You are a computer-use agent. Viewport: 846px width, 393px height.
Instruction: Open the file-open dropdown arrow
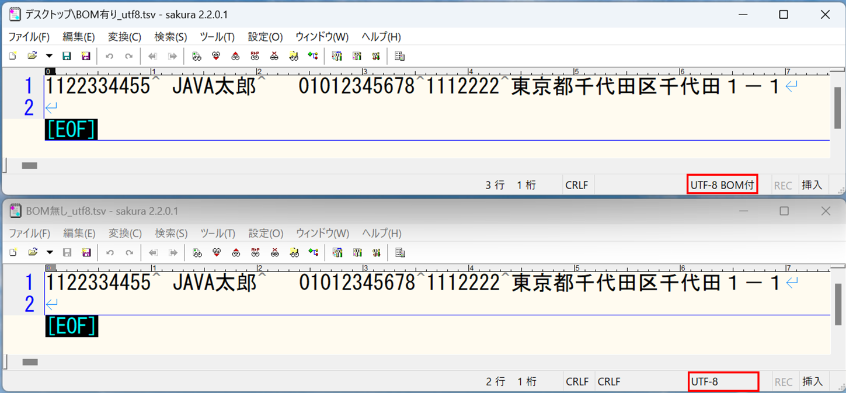(x=50, y=55)
